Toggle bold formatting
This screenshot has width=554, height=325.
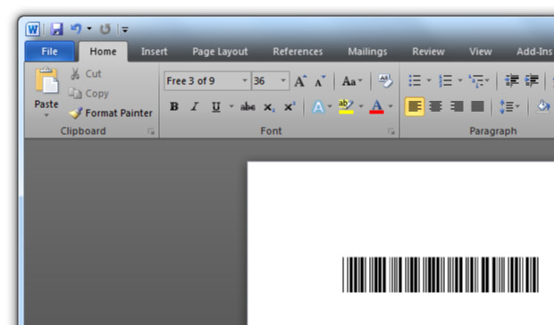coord(174,106)
